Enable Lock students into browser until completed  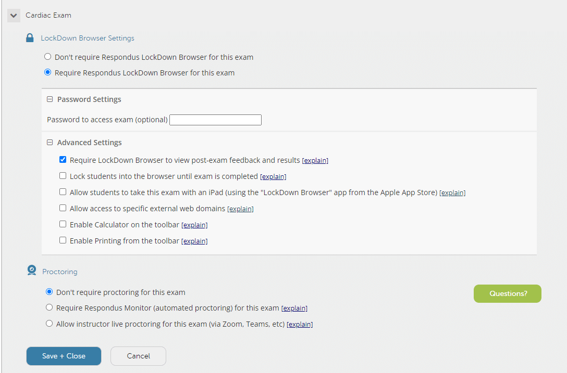click(x=63, y=176)
